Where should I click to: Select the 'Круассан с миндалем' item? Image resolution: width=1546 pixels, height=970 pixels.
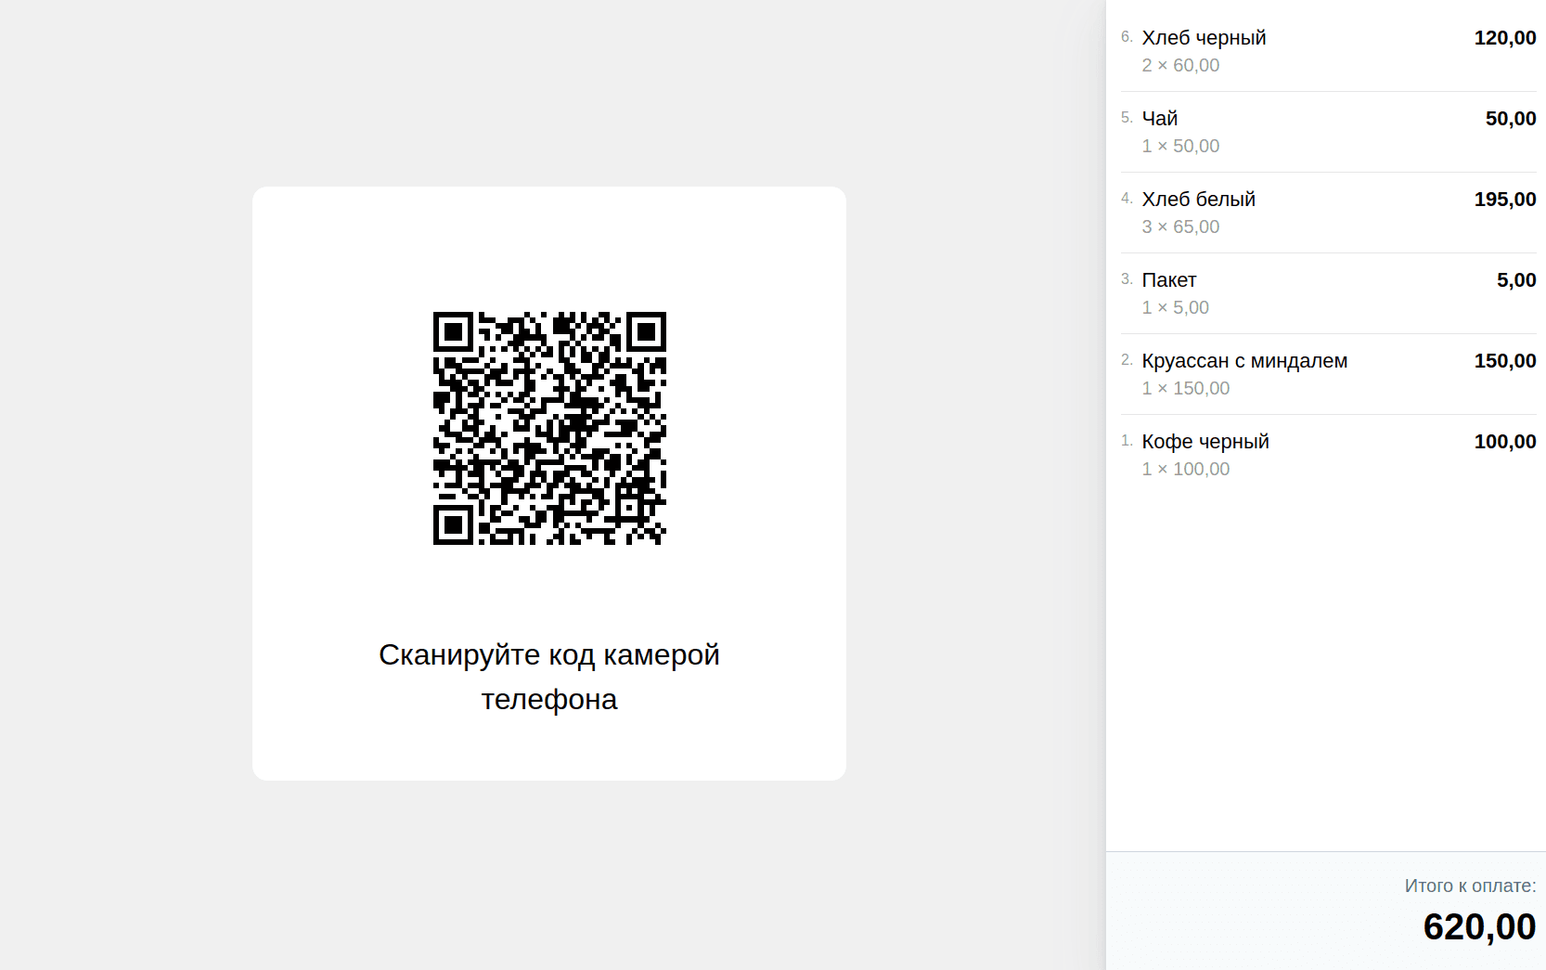(1244, 361)
